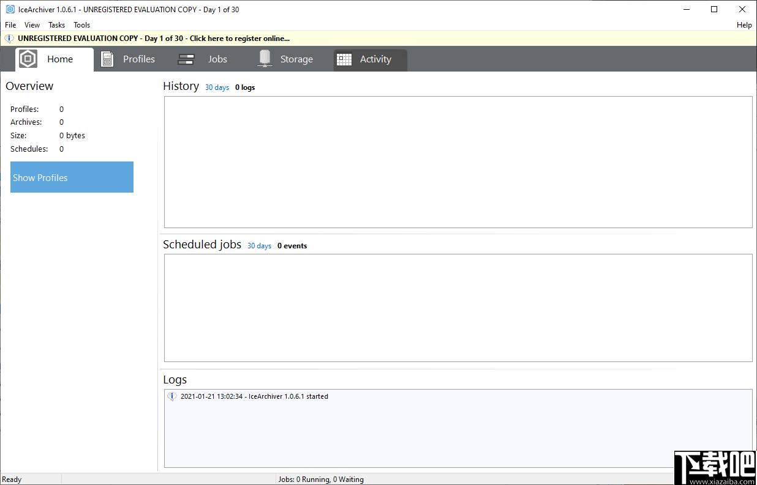Click the Storage tab drive icon
757x485 pixels.
pyautogui.click(x=265, y=59)
